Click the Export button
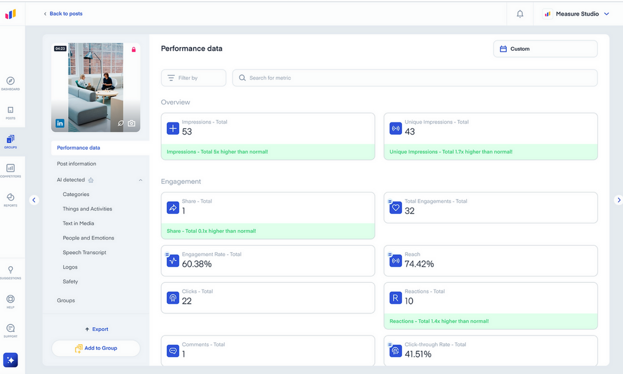Viewport: 623px width, 374px height. [x=96, y=329]
